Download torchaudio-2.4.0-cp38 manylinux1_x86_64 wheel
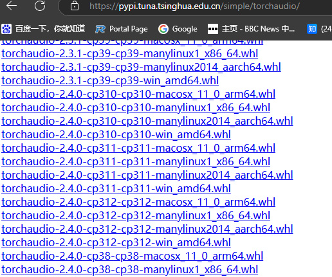 pos(130,269)
